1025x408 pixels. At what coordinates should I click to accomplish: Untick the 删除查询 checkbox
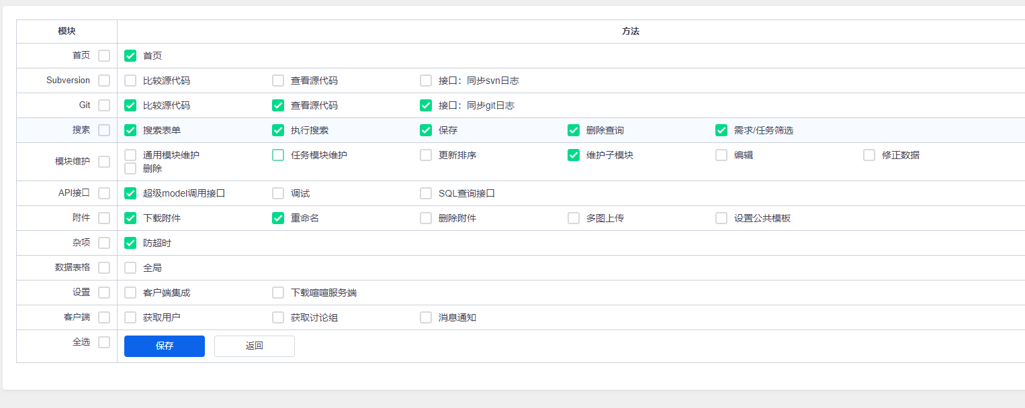tap(574, 130)
